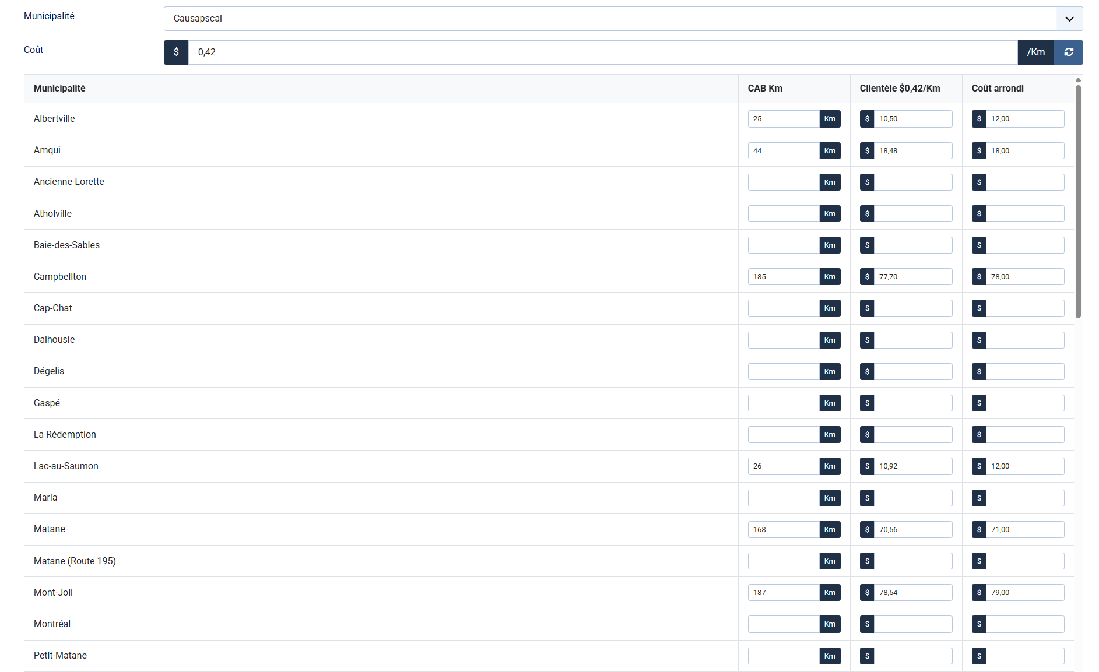Click the table's vertical scrollbar thumb
This screenshot has height=672, width=1099.
pyautogui.click(x=1078, y=201)
